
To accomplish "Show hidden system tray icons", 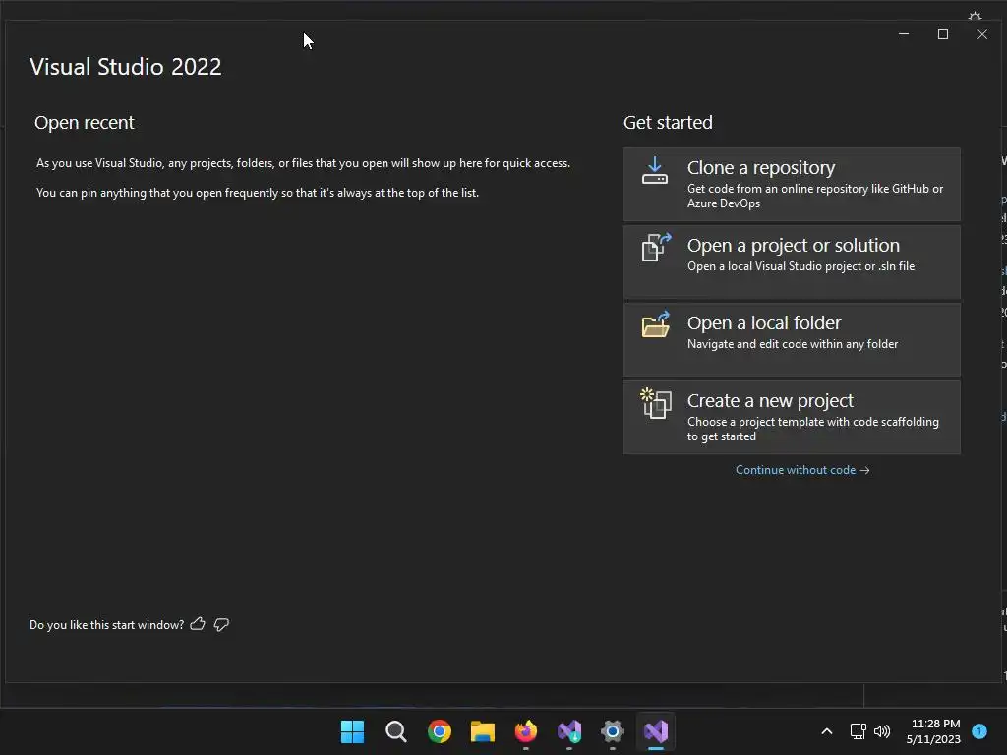I will point(826,731).
